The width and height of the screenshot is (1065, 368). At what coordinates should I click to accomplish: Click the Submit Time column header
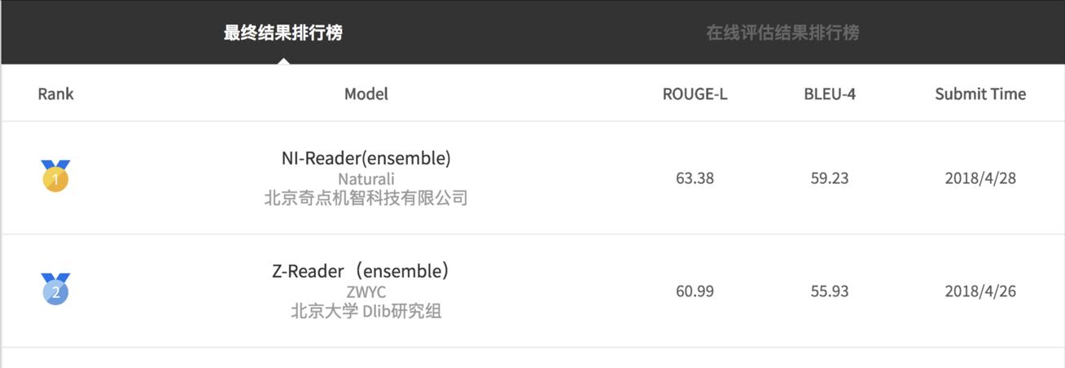[980, 94]
